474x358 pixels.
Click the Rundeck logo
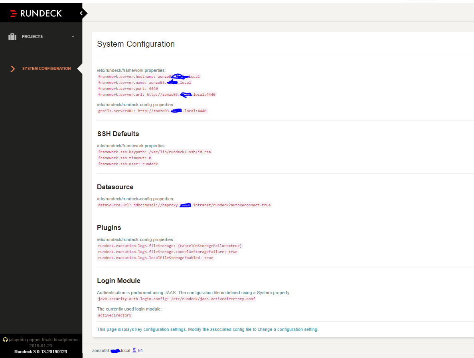(x=36, y=13)
